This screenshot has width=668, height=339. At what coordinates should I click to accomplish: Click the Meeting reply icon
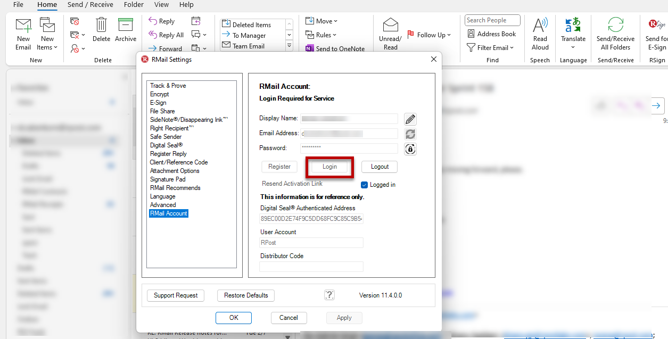(x=196, y=21)
